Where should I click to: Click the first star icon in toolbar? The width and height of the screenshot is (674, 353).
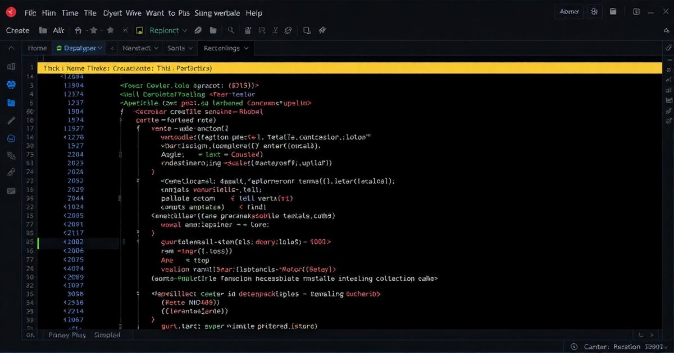[x=94, y=30]
